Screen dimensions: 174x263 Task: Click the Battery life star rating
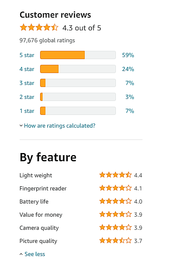pos(115,201)
